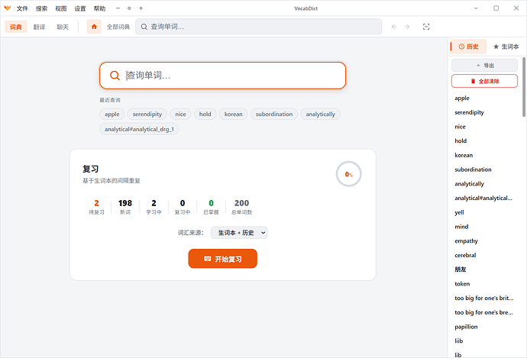Clear all history with 全部清除
Viewport: 527px width, 358px height.
484,81
